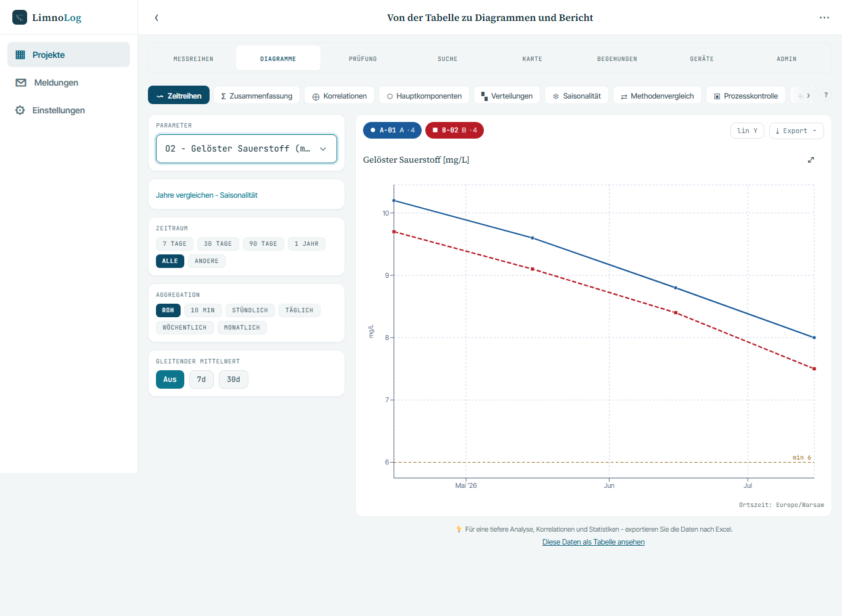The image size is (842, 616).
Task: Click the Projekte grid icon
Action: pyautogui.click(x=20, y=55)
